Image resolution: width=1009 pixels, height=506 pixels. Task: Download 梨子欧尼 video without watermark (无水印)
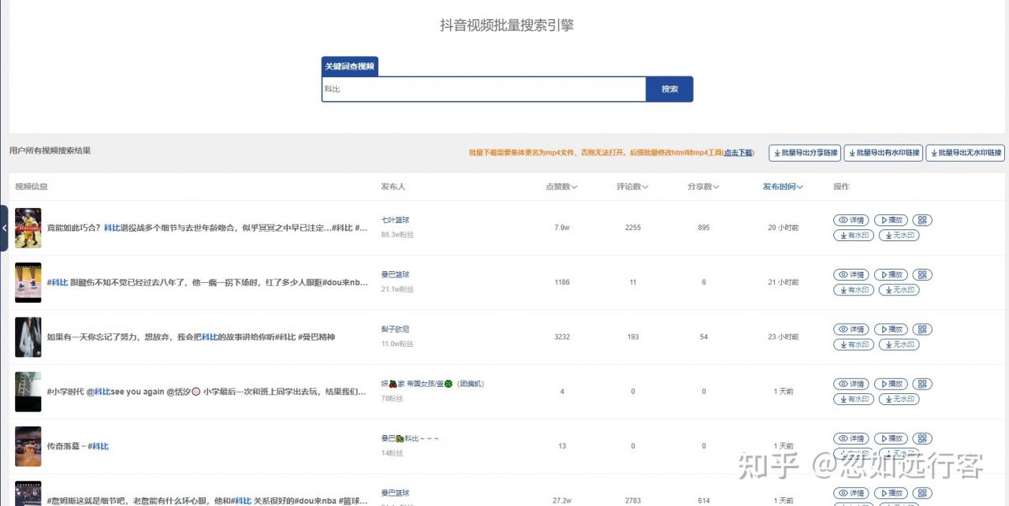(x=899, y=344)
